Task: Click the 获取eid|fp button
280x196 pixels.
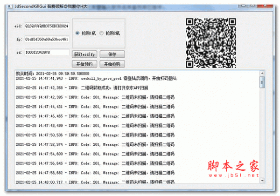Action: pos(84,54)
